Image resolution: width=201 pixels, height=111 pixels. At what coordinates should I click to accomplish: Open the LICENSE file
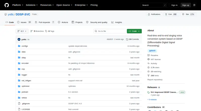pos(26,109)
